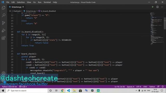The width and height of the screenshot is (166, 93).
Task: Click the code minimap overview
Action: [x=157, y=28]
